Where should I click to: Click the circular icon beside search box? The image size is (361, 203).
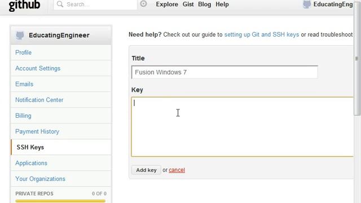point(143,4)
